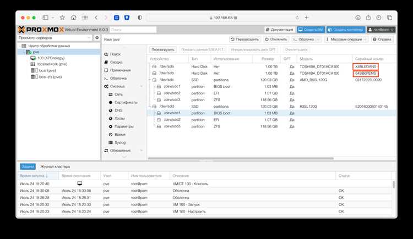This screenshot has height=239, width=413.
Task: Select Центр обработки данных in the tree
Action: 49,46
